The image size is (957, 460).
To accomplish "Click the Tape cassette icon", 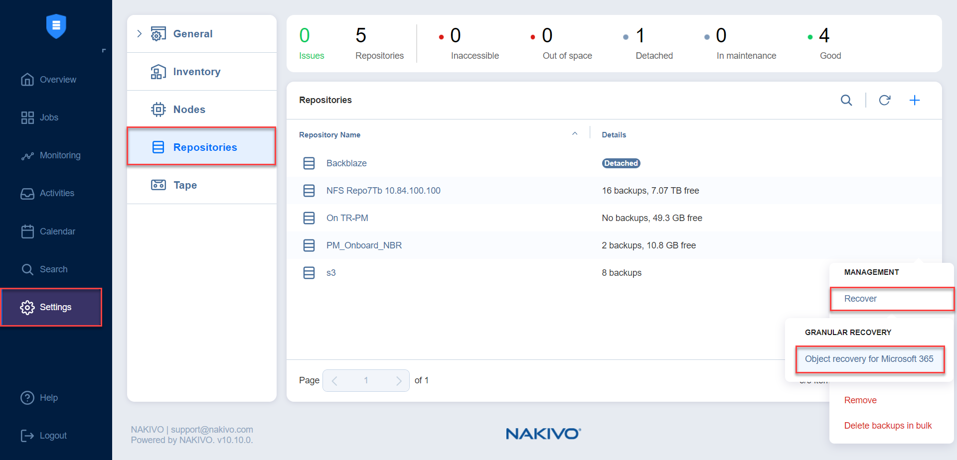I will pos(159,185).
